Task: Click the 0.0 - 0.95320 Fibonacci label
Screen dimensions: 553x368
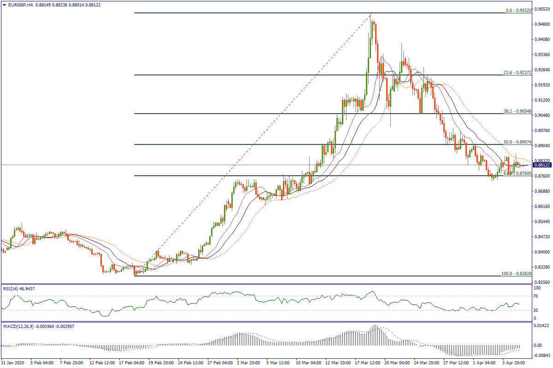Action: point(518,10)
